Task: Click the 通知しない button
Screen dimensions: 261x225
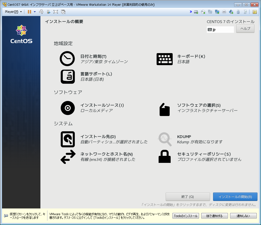Action: (243, 216)
